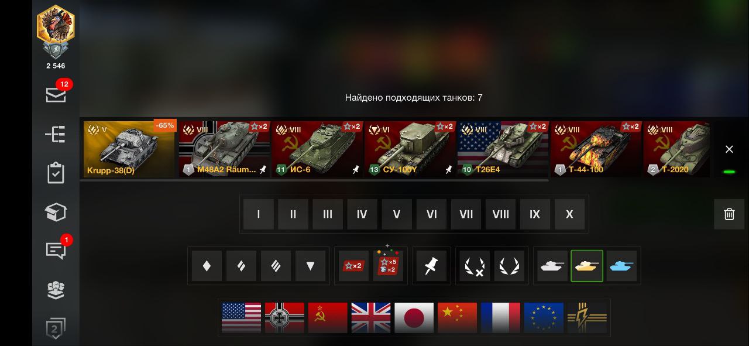The image size is (749, 346).
Task: Filter by Japan flag
Action: pos(414,317)
